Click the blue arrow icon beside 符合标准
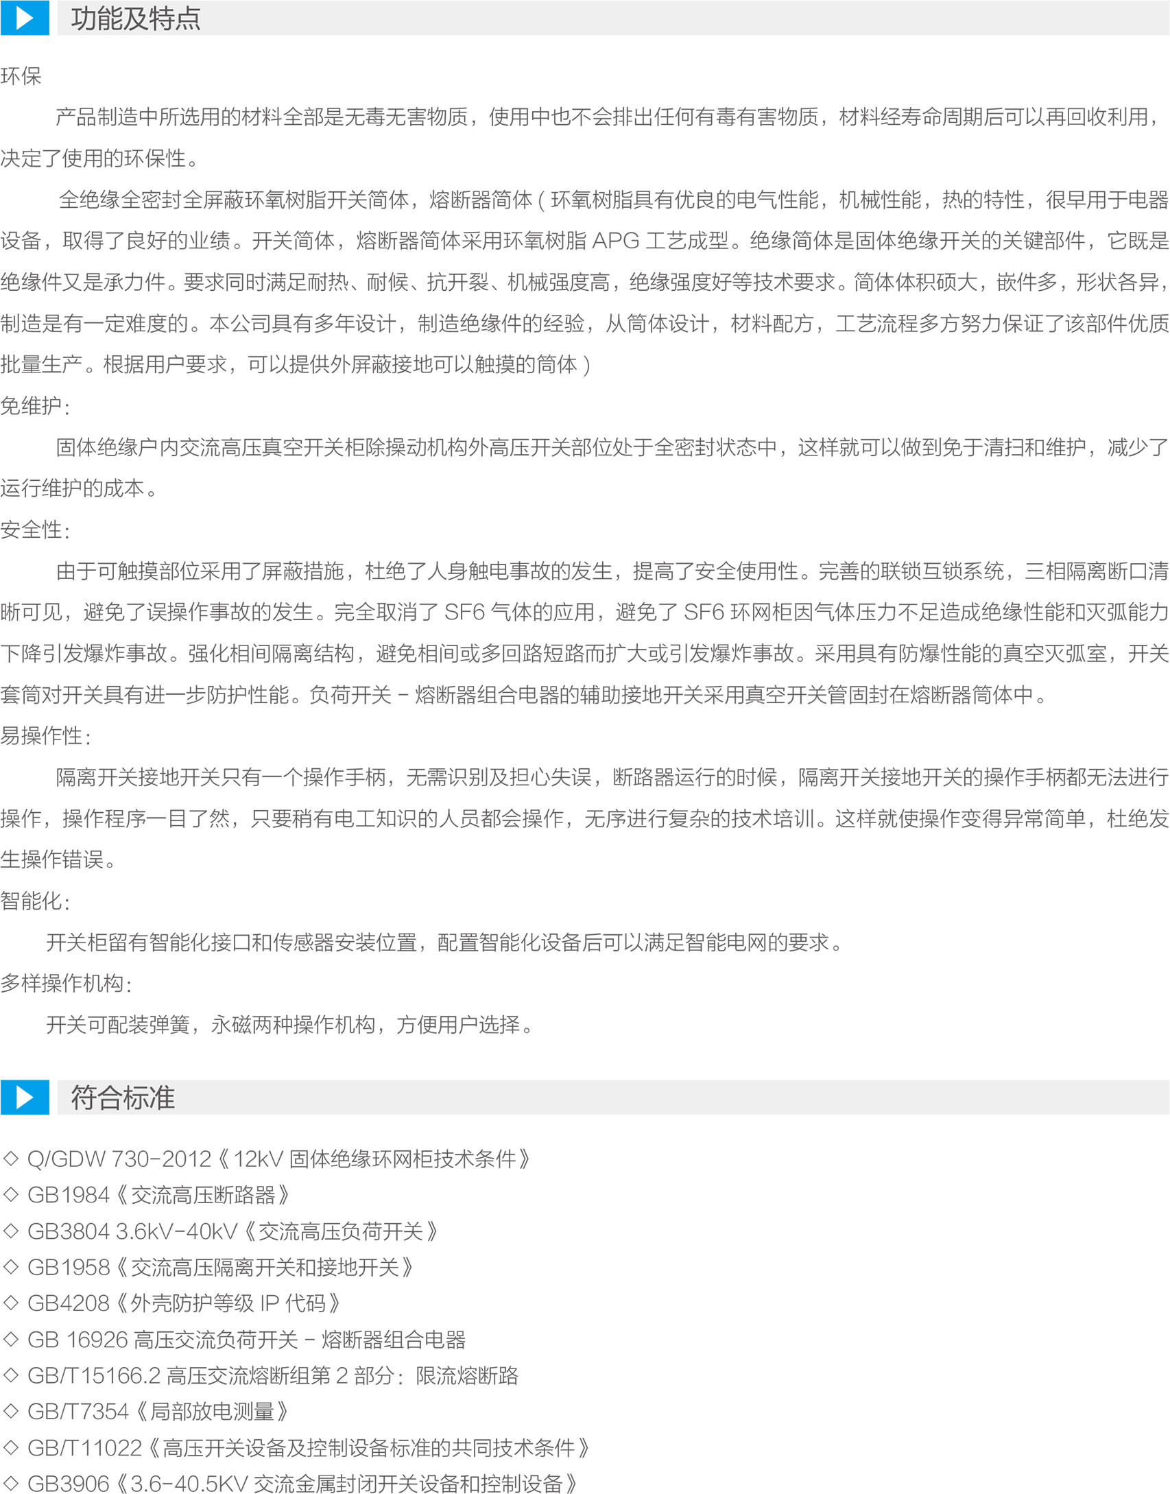 pyautogui.click(x=25, y=1097)
